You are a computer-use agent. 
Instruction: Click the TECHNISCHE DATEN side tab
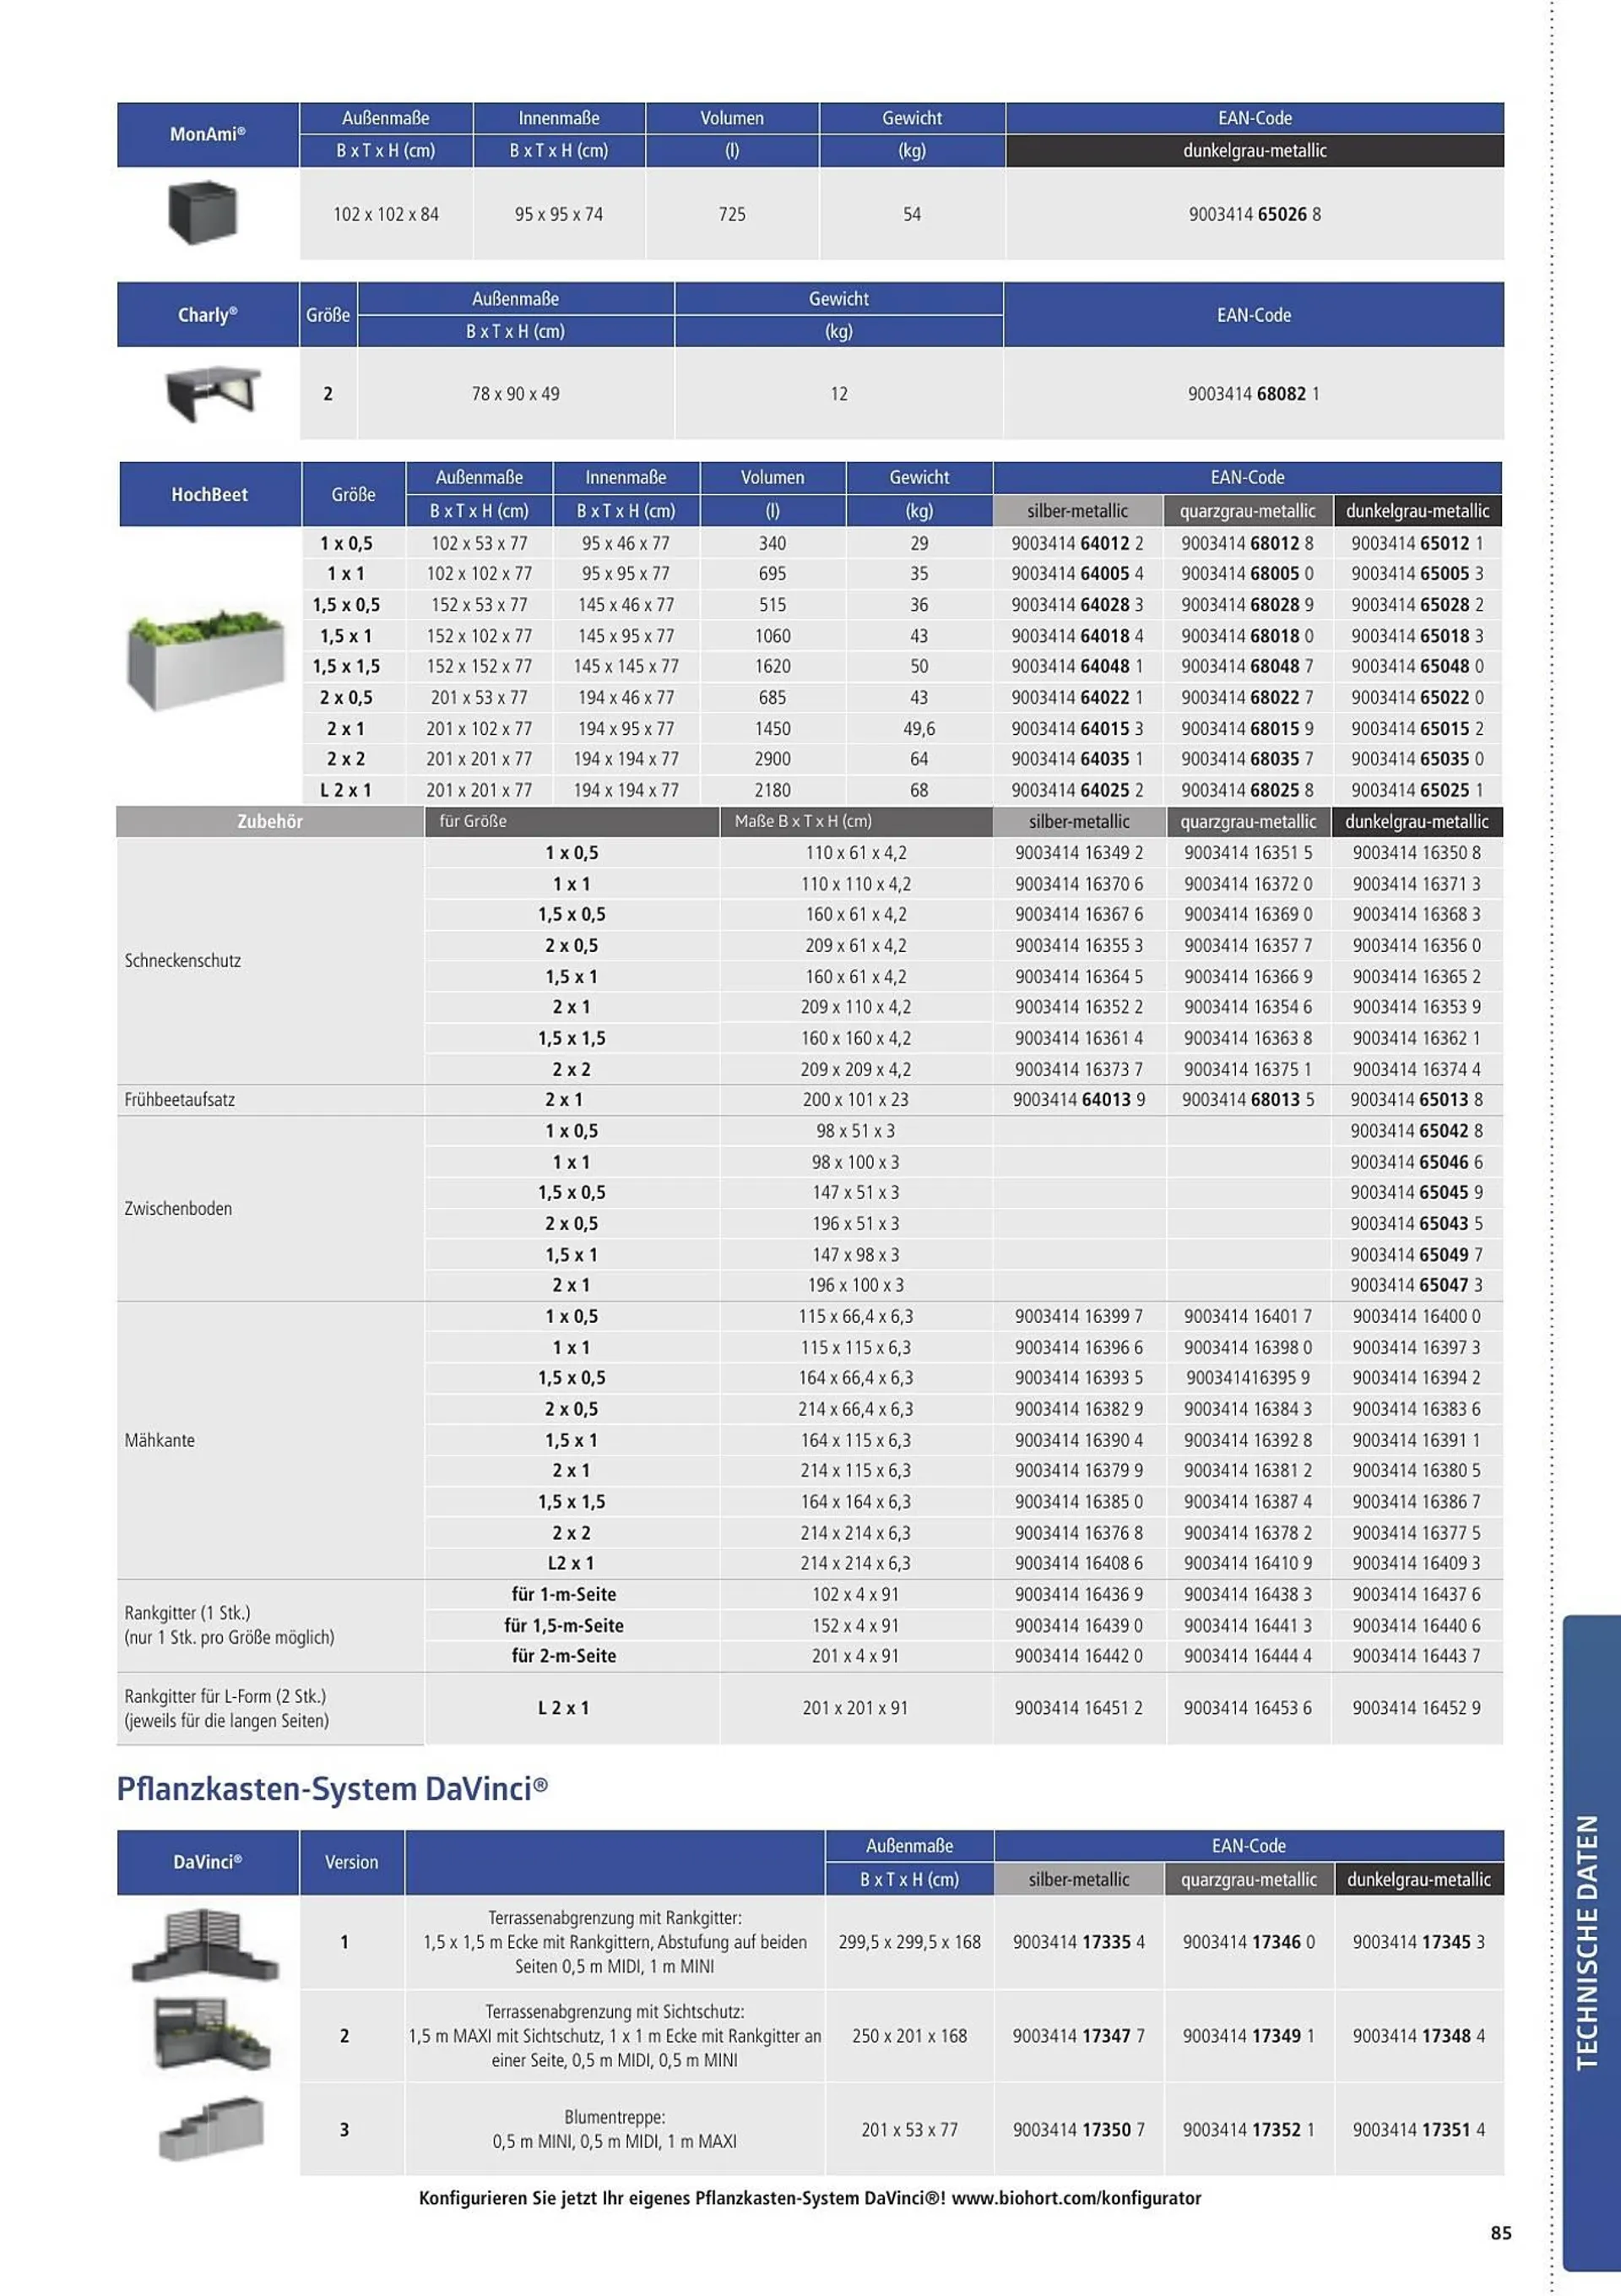click(1589, 1943)
